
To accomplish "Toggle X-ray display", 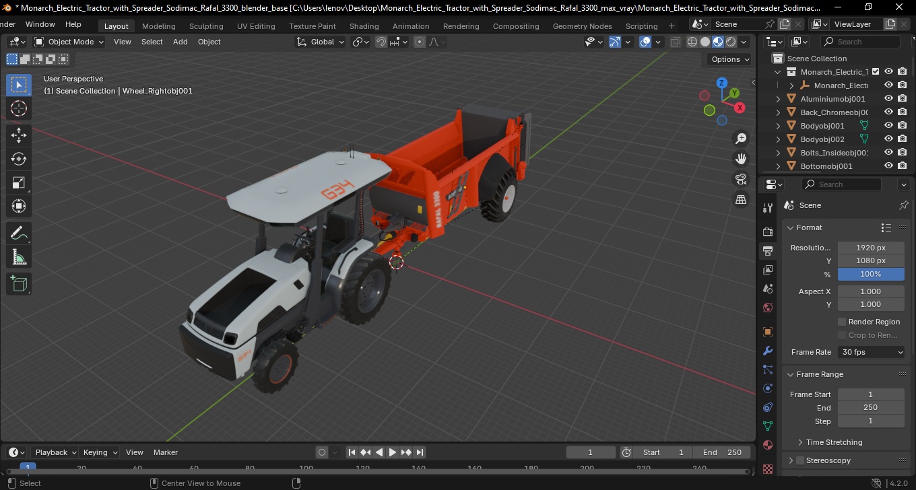I will coord(676,42).
